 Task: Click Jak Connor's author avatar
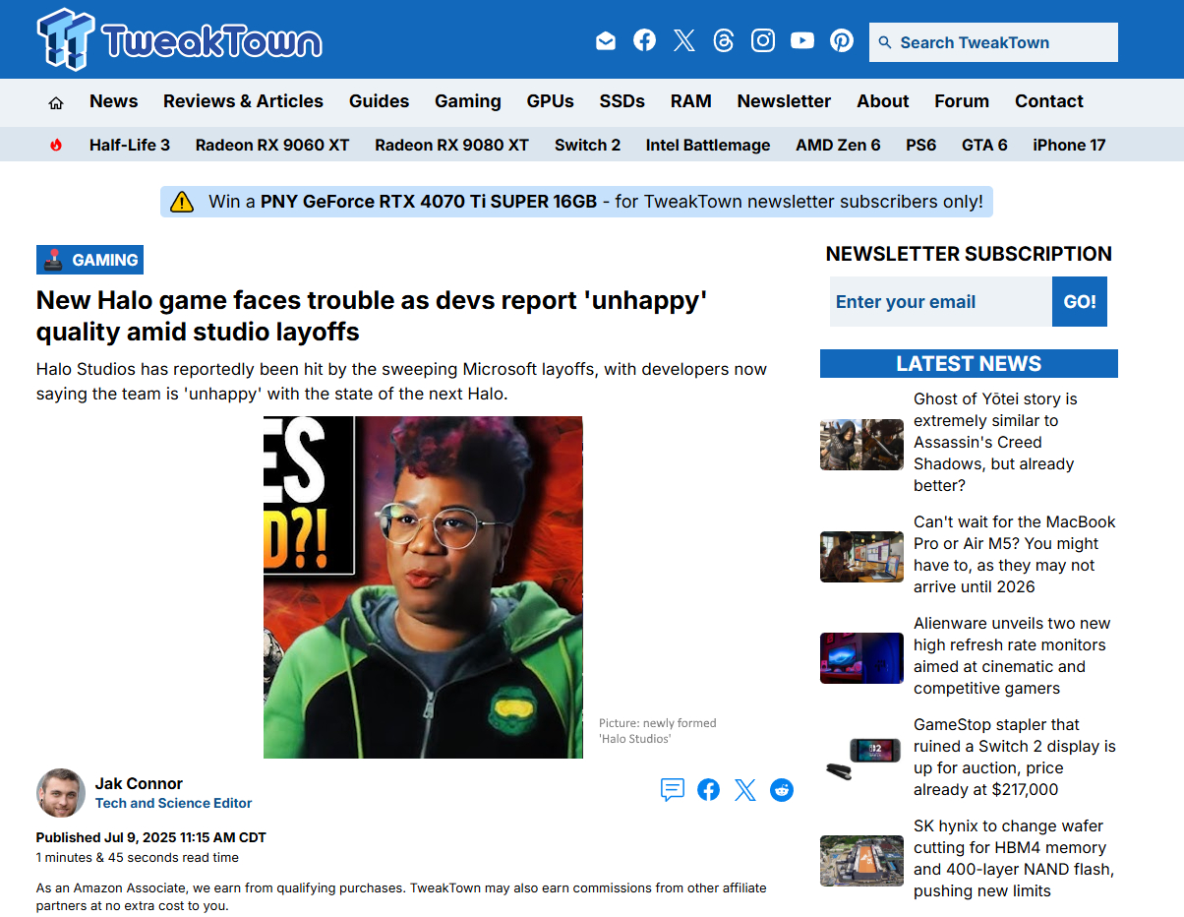point(61,793)
